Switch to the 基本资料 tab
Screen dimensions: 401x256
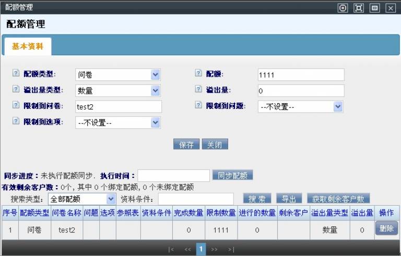28,46
